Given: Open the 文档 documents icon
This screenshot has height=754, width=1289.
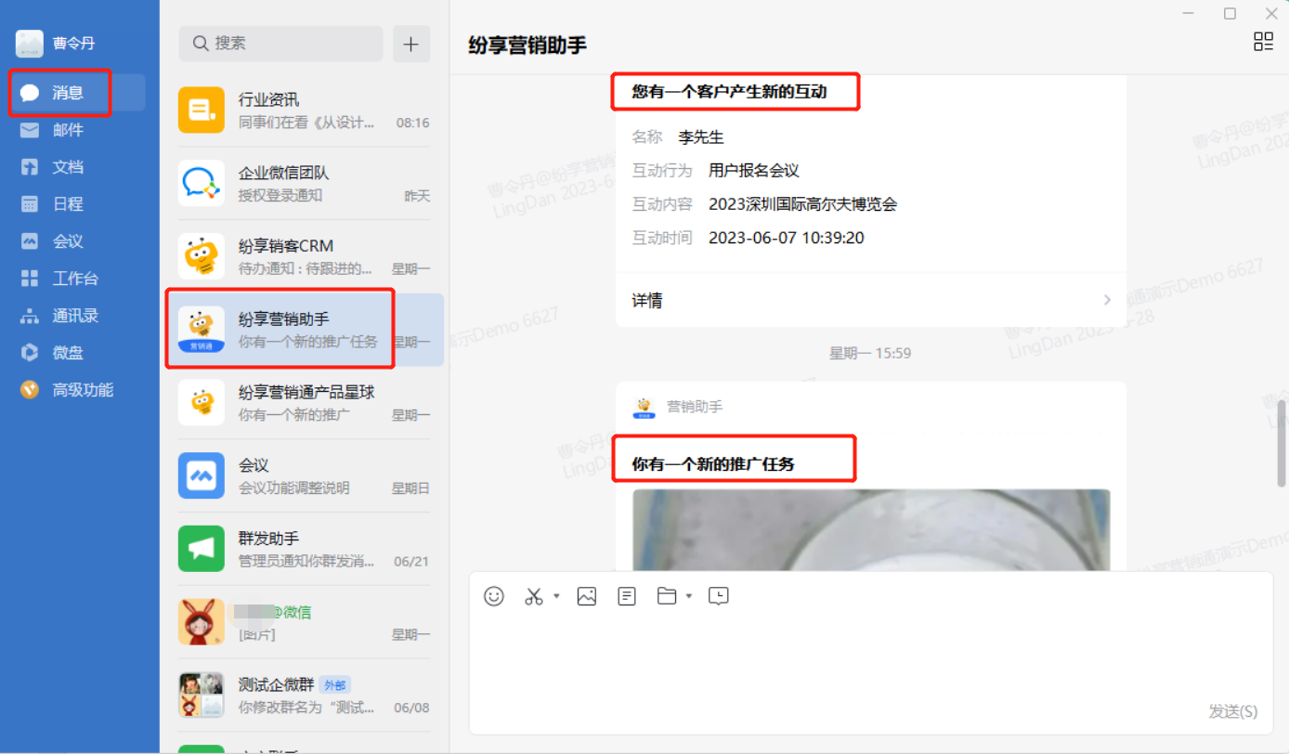Looking at the screenshot, I should click(x=30, y=167).
